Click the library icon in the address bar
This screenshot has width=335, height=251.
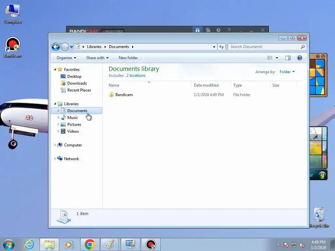pyautogui.click(x=78, y=46)
